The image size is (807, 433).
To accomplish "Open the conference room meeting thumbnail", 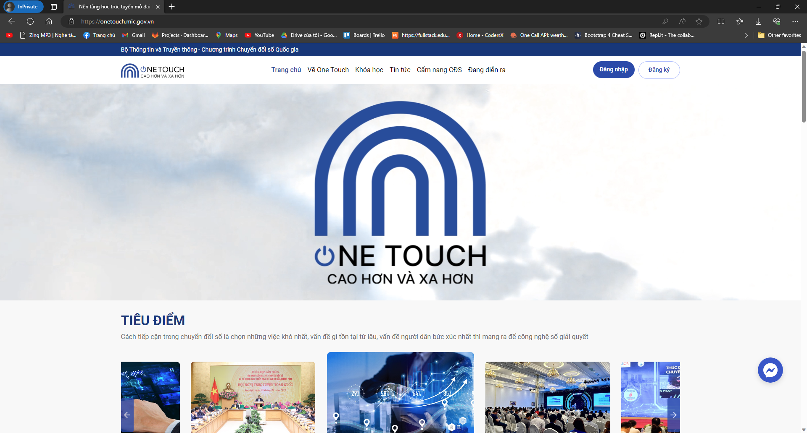I will point(253,397).
